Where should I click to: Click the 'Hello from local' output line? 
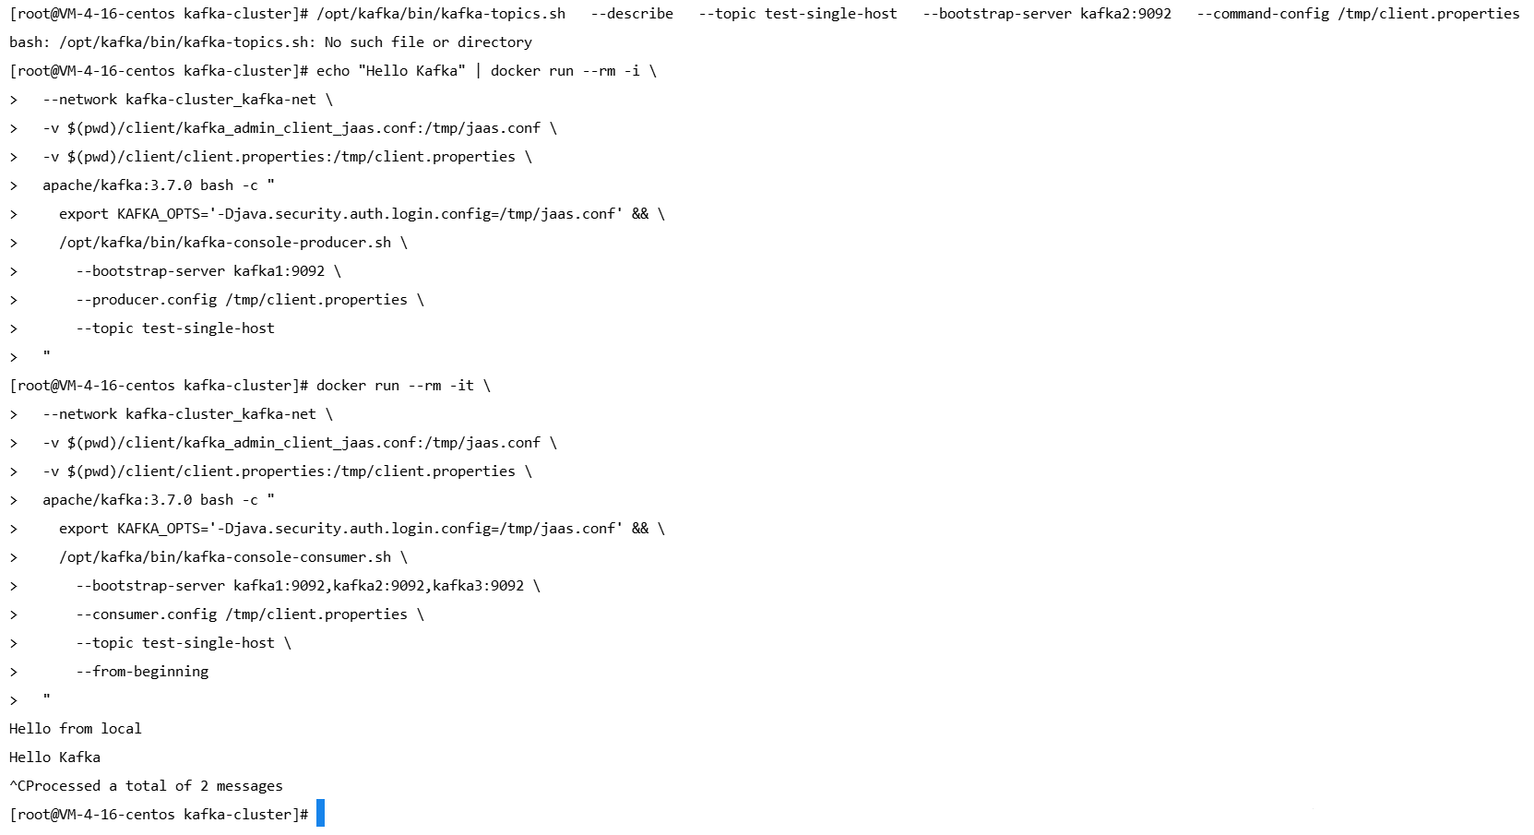(x=76, y=729)
